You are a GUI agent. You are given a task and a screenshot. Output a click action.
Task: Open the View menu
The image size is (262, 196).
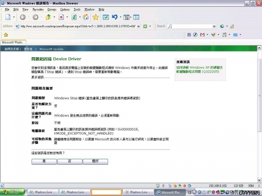pos(25,9)
